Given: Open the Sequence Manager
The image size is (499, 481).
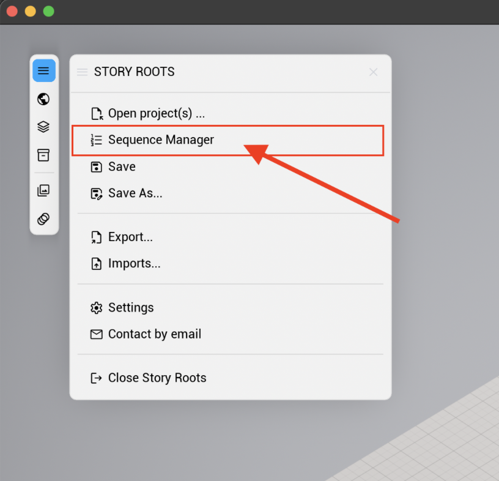Looking at the screenshot, I should [x=228, y=140].
